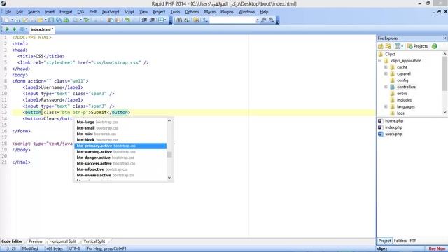Open the quick search field dropdown arrow
448x252 pixels.
coord(257,20)
